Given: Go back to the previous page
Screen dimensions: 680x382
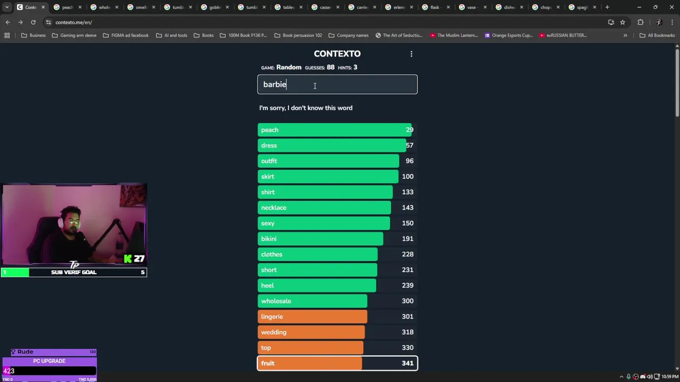Looking at the screenshot, I should pos(7,22).
